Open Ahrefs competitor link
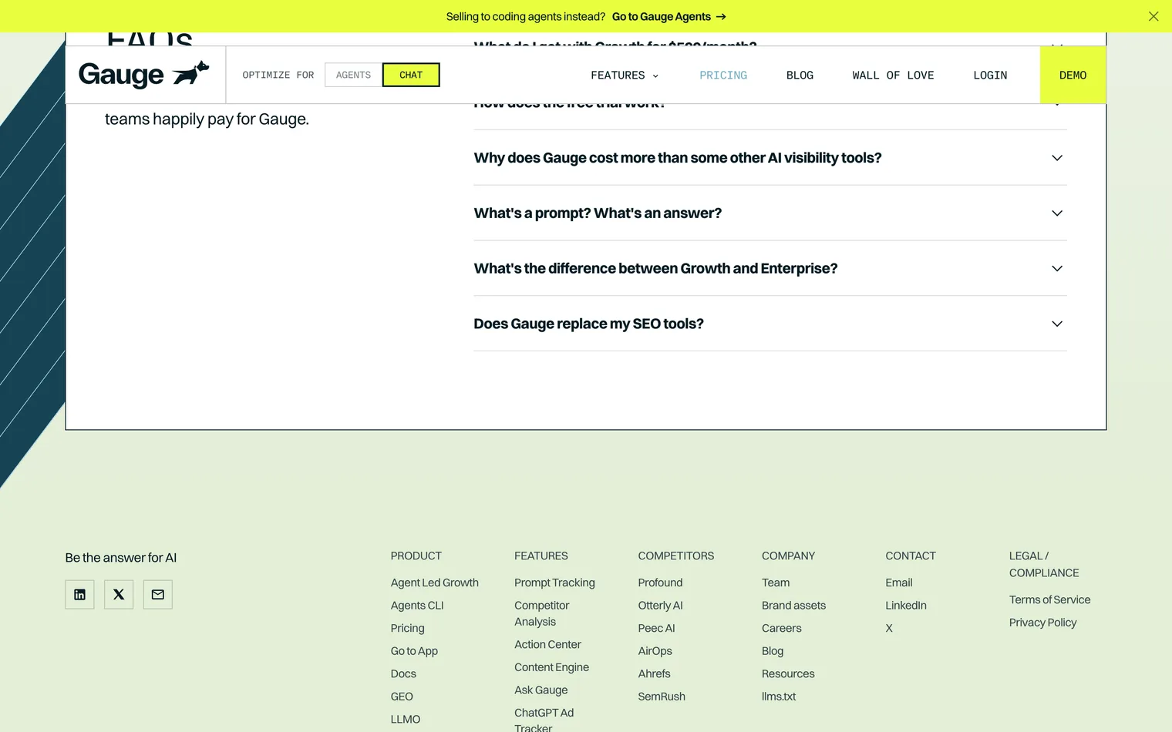The height and width of the screenshot is (732, 1172). 654,673
